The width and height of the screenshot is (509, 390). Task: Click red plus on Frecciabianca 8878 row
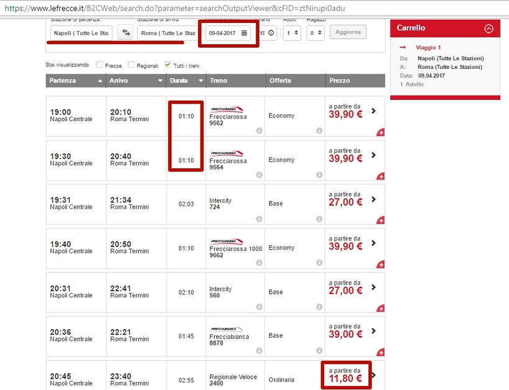(x=380, y=352)
